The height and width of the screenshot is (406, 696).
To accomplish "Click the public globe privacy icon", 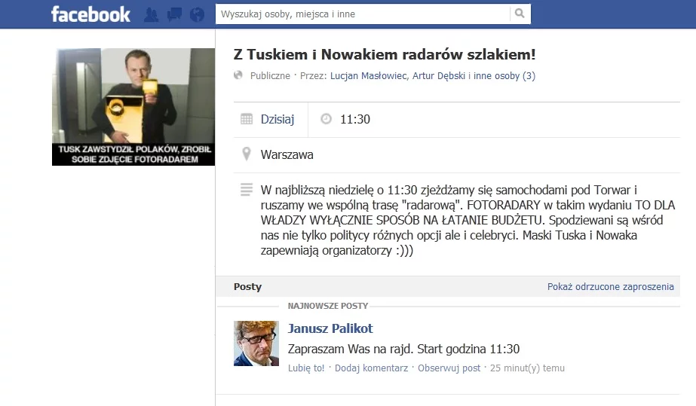I will (x=238, y=75).
